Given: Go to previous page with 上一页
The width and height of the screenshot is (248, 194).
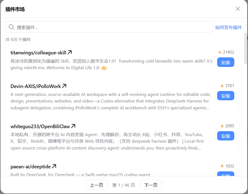Looking at the screenshot, I should [97, 185].
